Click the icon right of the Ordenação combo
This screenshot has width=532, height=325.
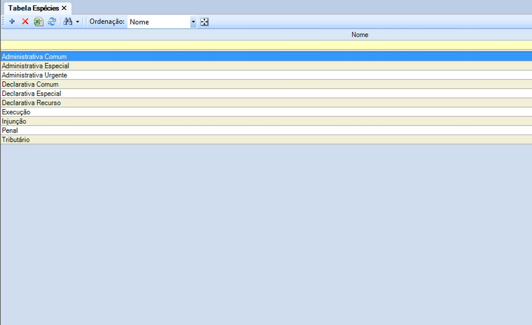[x=204, y=22]
